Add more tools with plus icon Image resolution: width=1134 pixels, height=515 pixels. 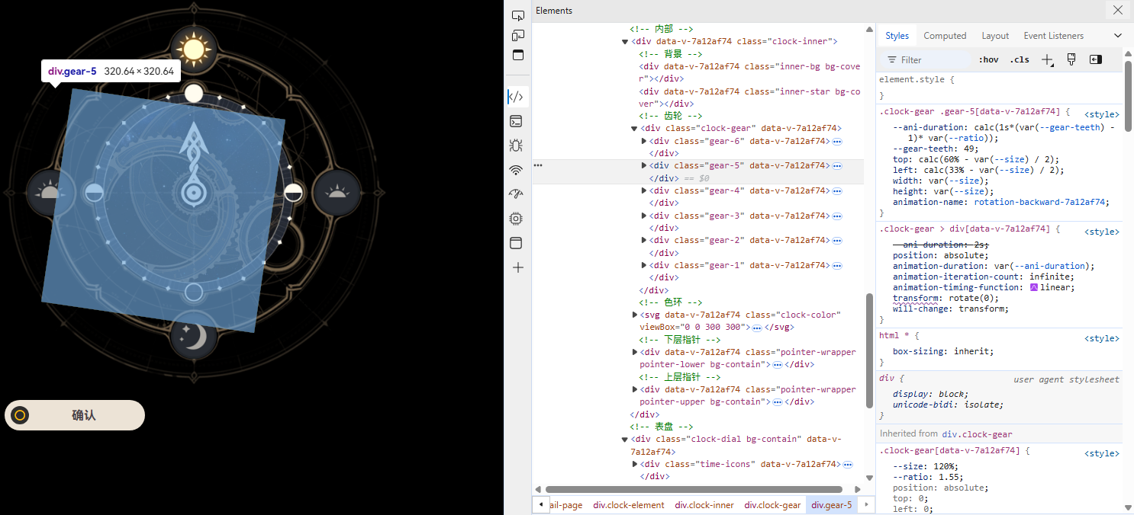(517, 267)
